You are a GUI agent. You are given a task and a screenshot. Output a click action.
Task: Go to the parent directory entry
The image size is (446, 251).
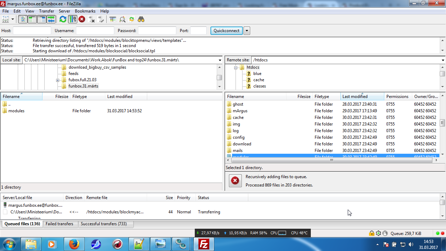(x=9, y=104)
